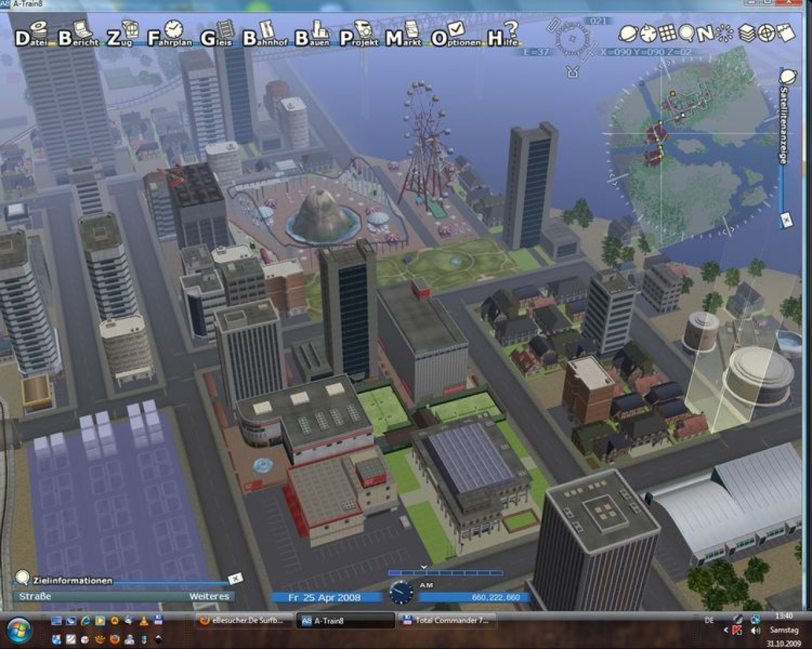Image resolution: width=812 pixels, height=649 pixels.
Task: Click the DE language indicator
Action: (709, 620)
